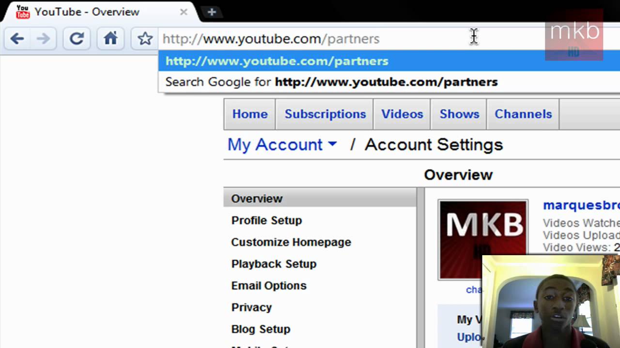Open the Home tab on YouTube
The image size is (620, 348).
[x=250, y=114]
